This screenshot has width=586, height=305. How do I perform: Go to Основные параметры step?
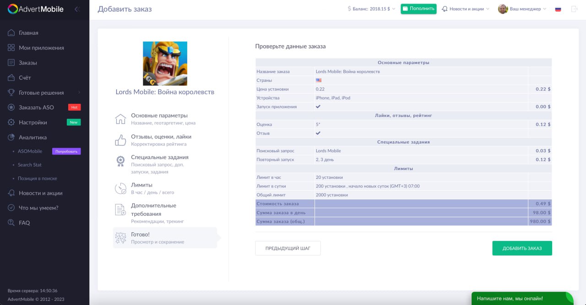point(165,119)
